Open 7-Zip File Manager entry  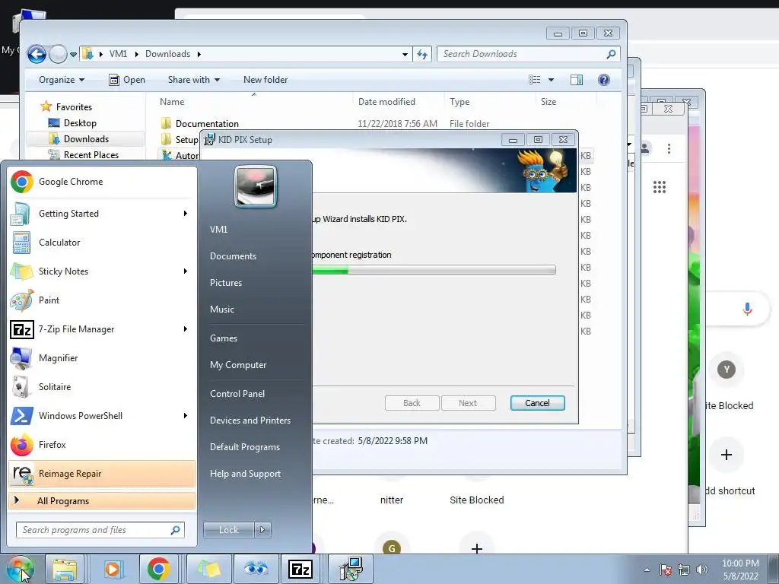102,328
